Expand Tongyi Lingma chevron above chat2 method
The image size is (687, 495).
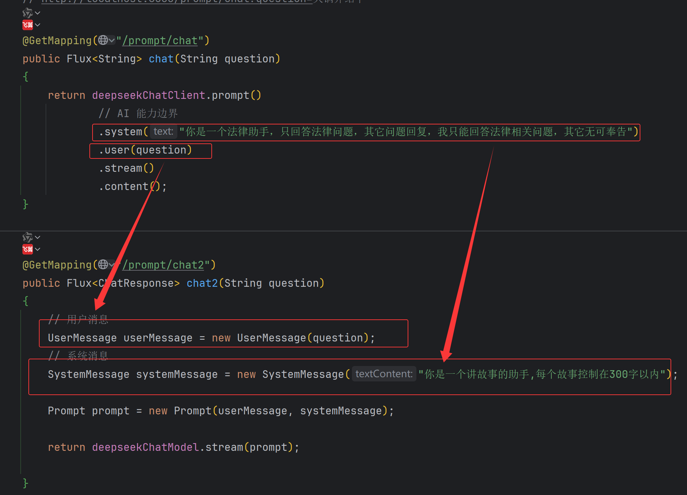(38, 238)
